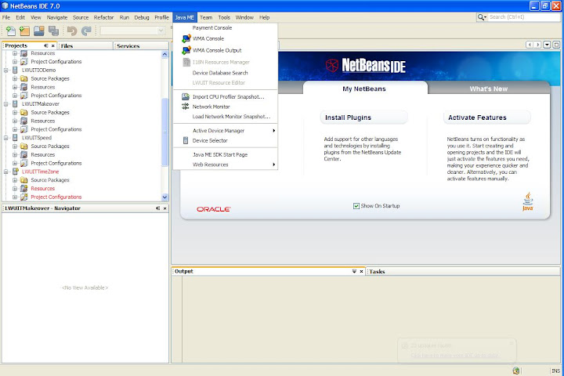Viewport: 564px width, 376px height.
Task: Open the Active Device Manager submenu arrow
Action: (273, 131)
